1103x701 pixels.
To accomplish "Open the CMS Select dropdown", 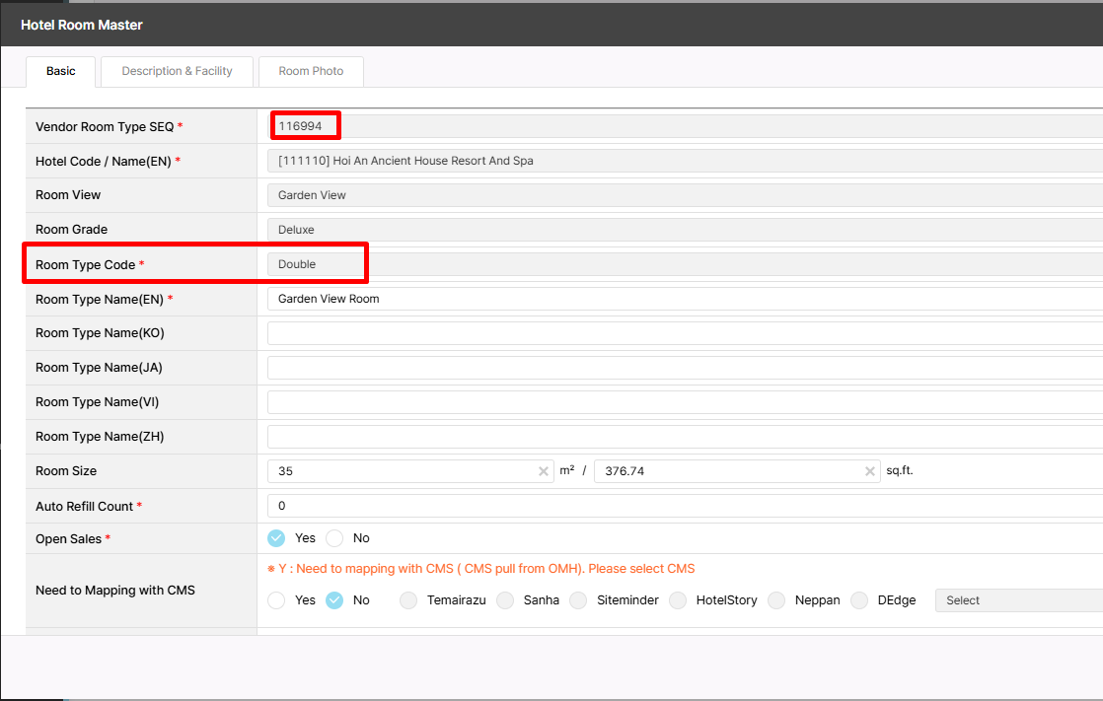I will [1016, 600].
